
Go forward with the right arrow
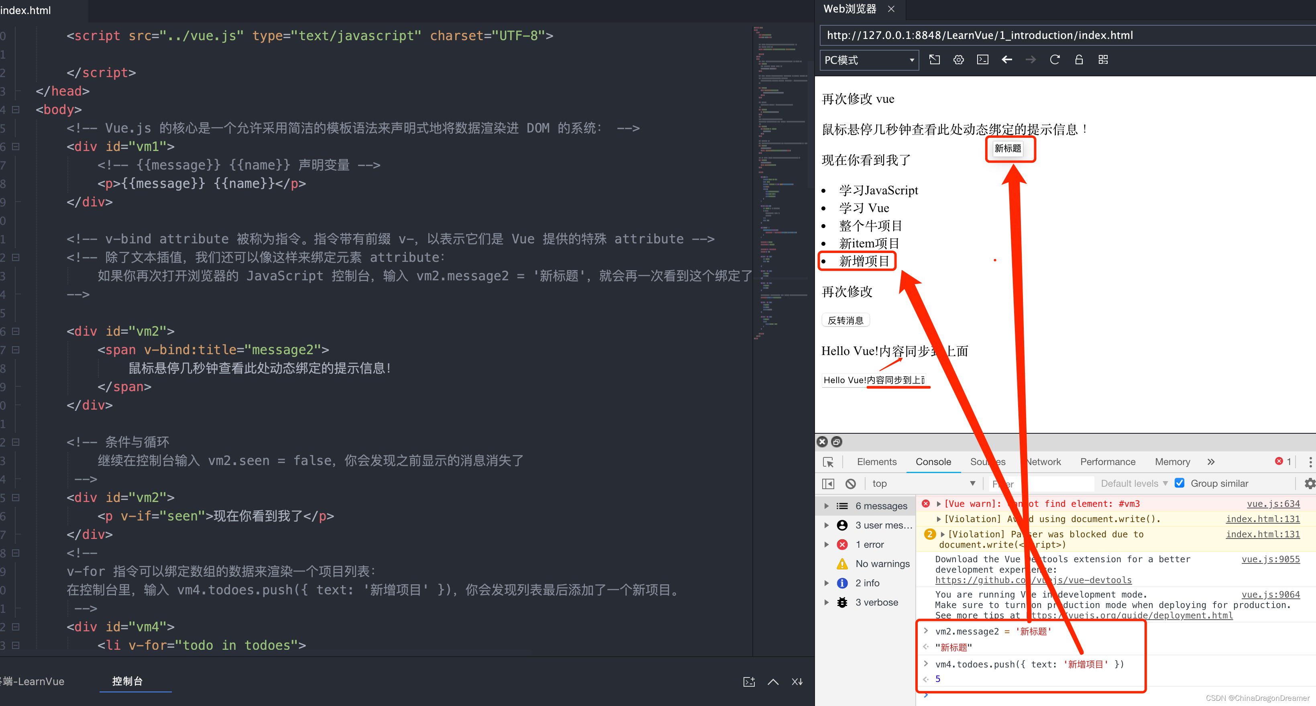click(x=1031, y=60)
